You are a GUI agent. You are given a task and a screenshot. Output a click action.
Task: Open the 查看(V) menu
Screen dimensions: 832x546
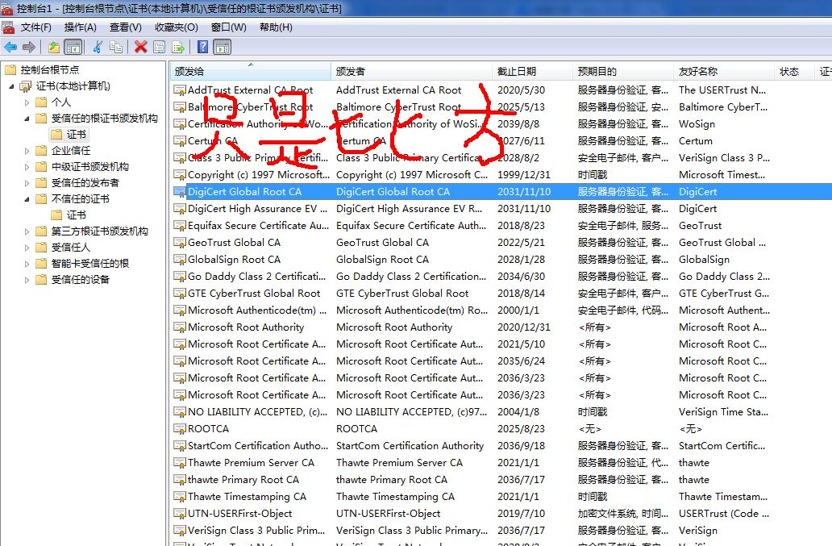pos(126,27)
